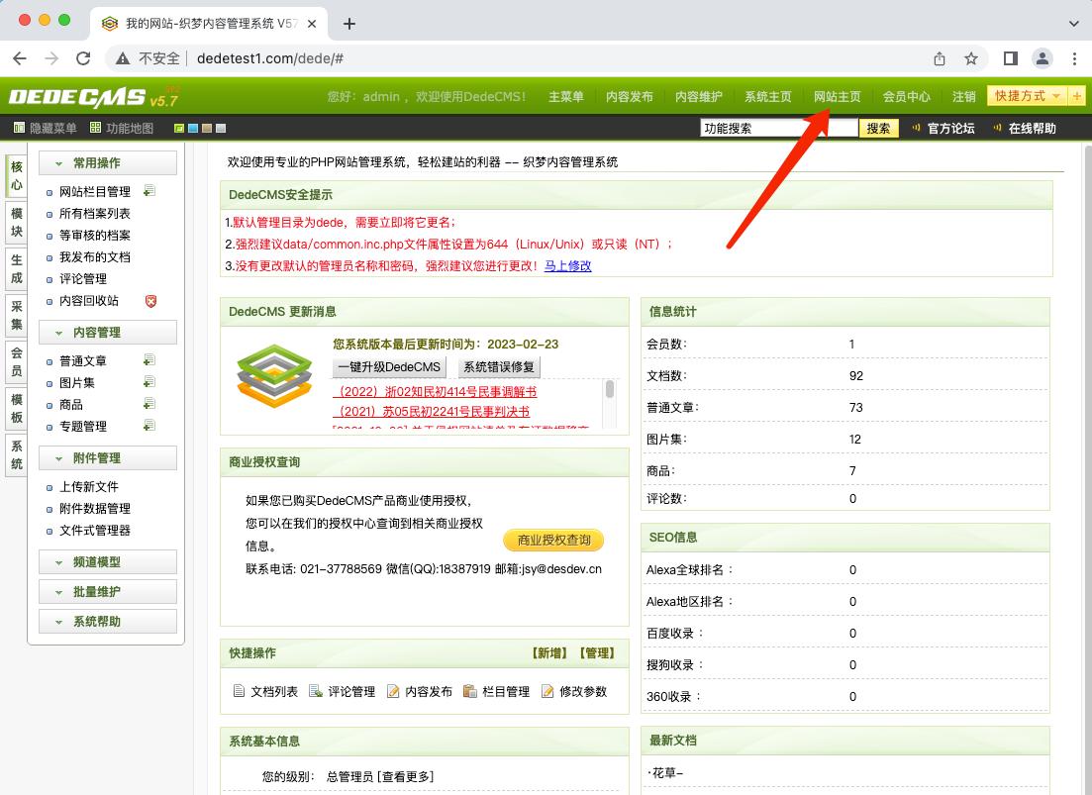Image resolution: width=1092 pixels, height=795 pixels.
Task: Focus the 功能搜索 search field
Action: [x=778, y=128]
